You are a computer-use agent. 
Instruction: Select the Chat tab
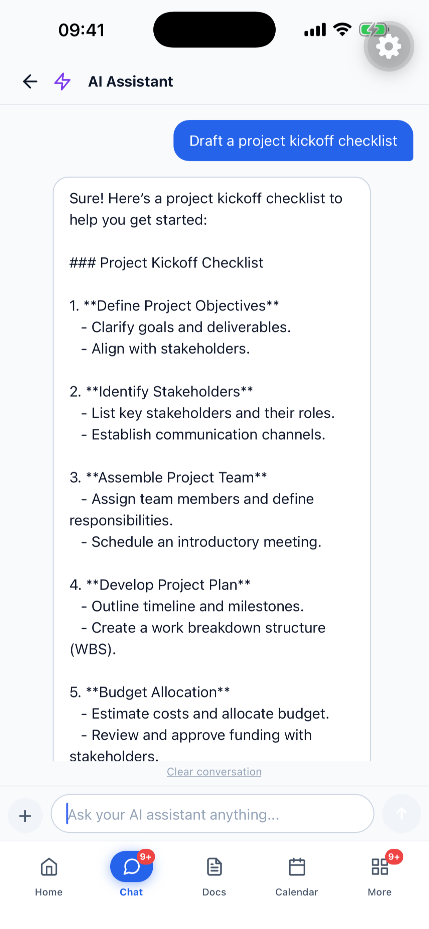132,876
